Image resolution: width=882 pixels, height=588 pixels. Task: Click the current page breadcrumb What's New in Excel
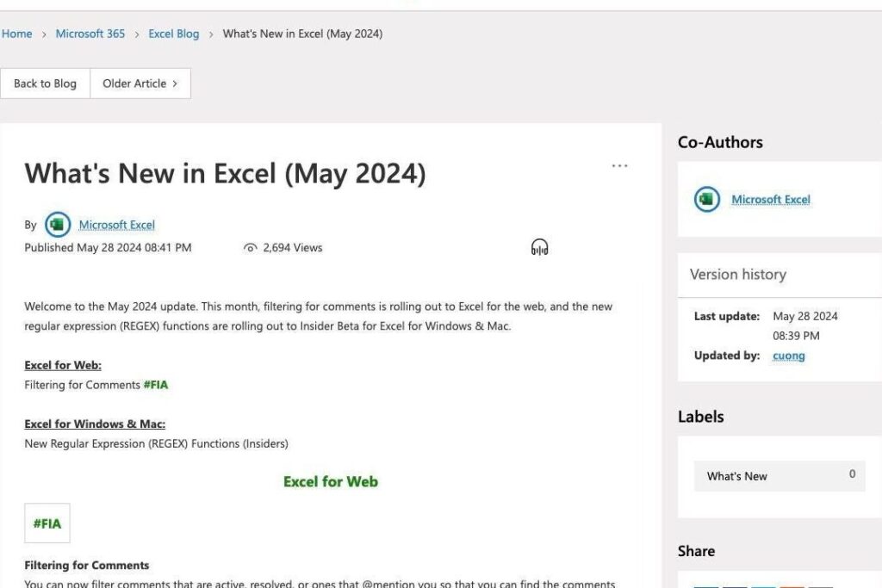(302, 34)
